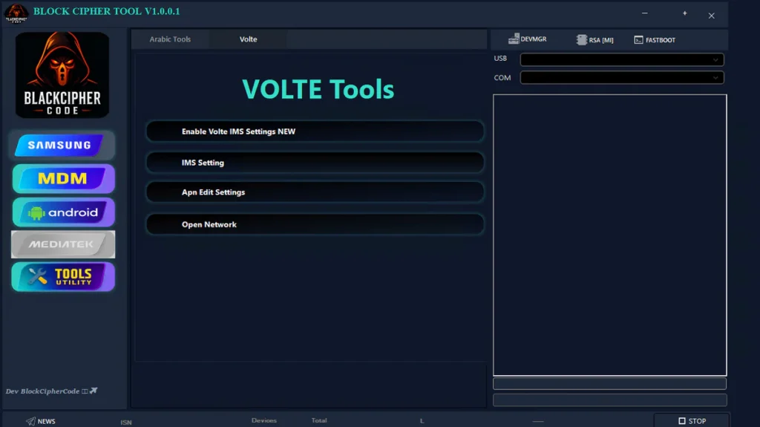
Task: Launch the FASTBOOT terminal option
Action: point(639,40)
